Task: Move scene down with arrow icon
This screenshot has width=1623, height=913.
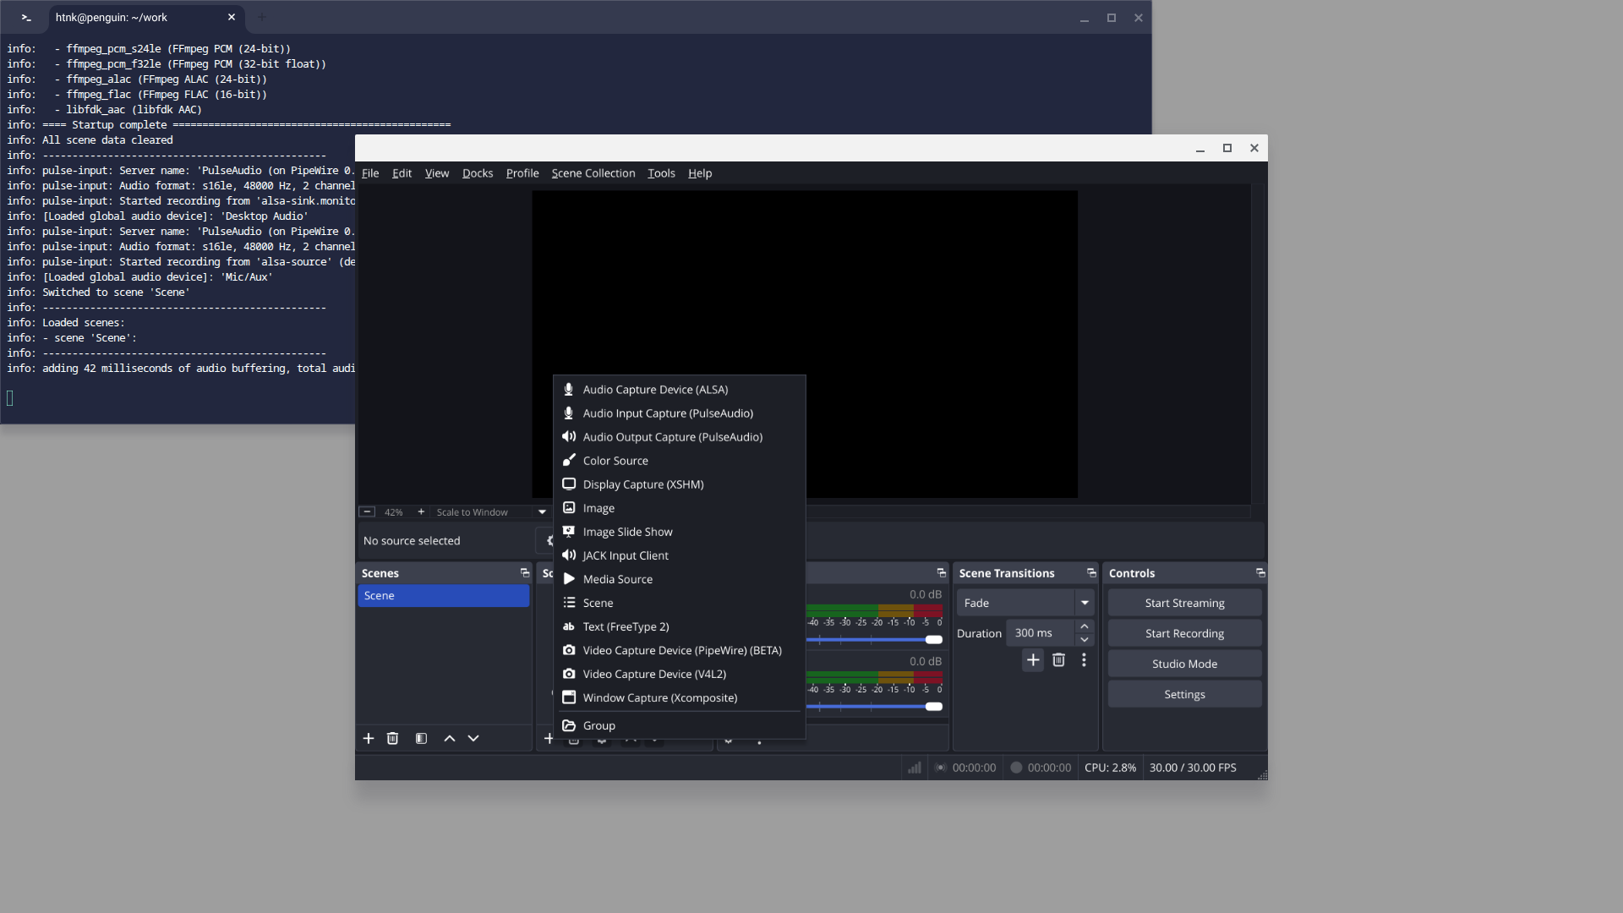Action: [x=473, y=738]
